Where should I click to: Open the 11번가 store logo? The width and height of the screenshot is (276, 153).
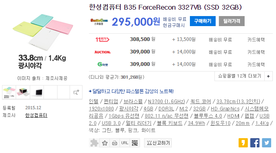click(102, 39)
